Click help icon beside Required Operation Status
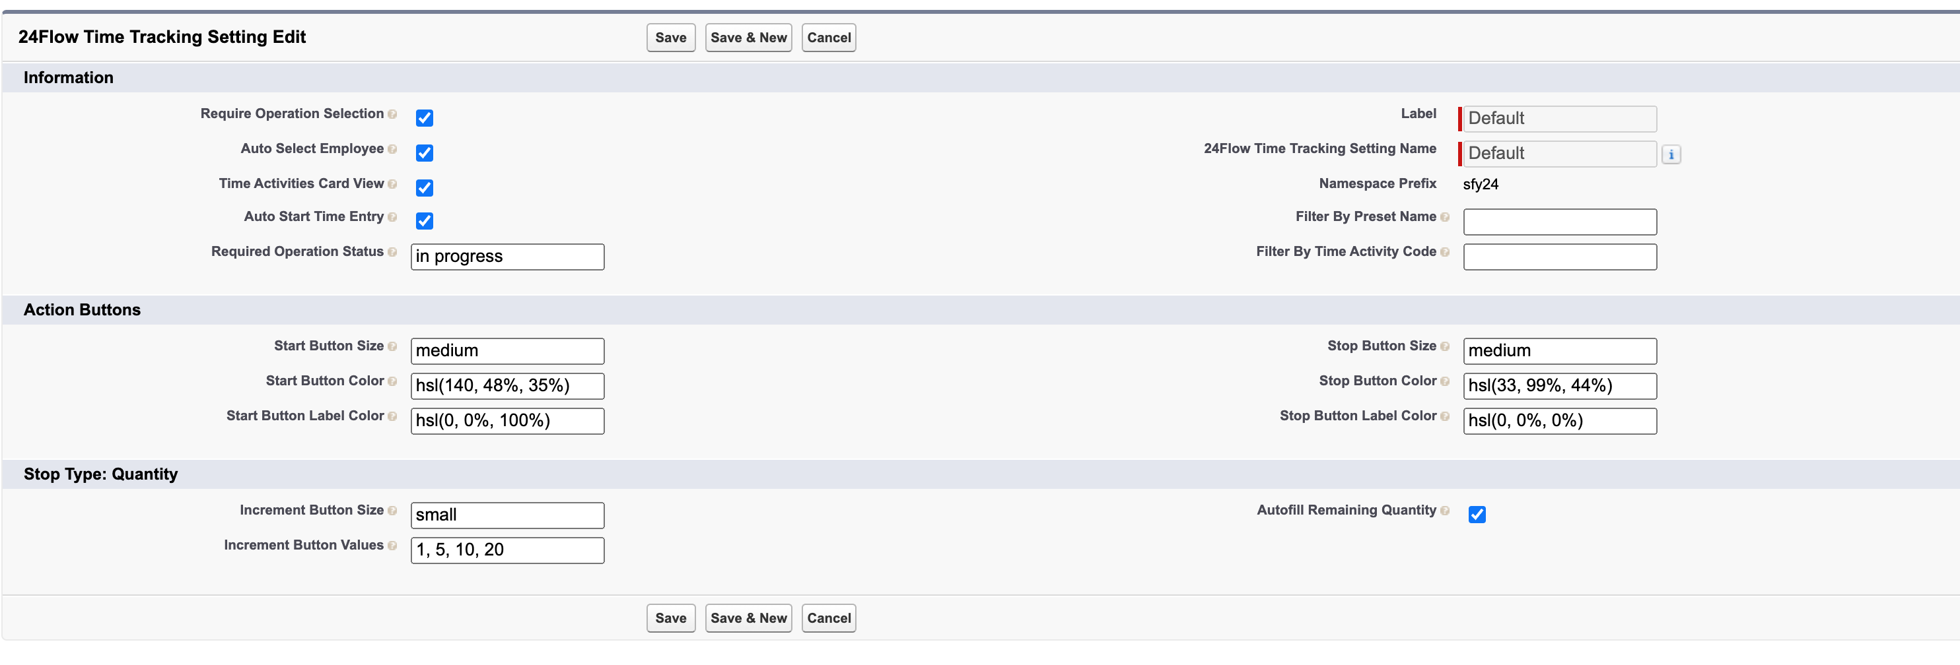The height and width of the screenshot is (665, 1960). (393, 252)
